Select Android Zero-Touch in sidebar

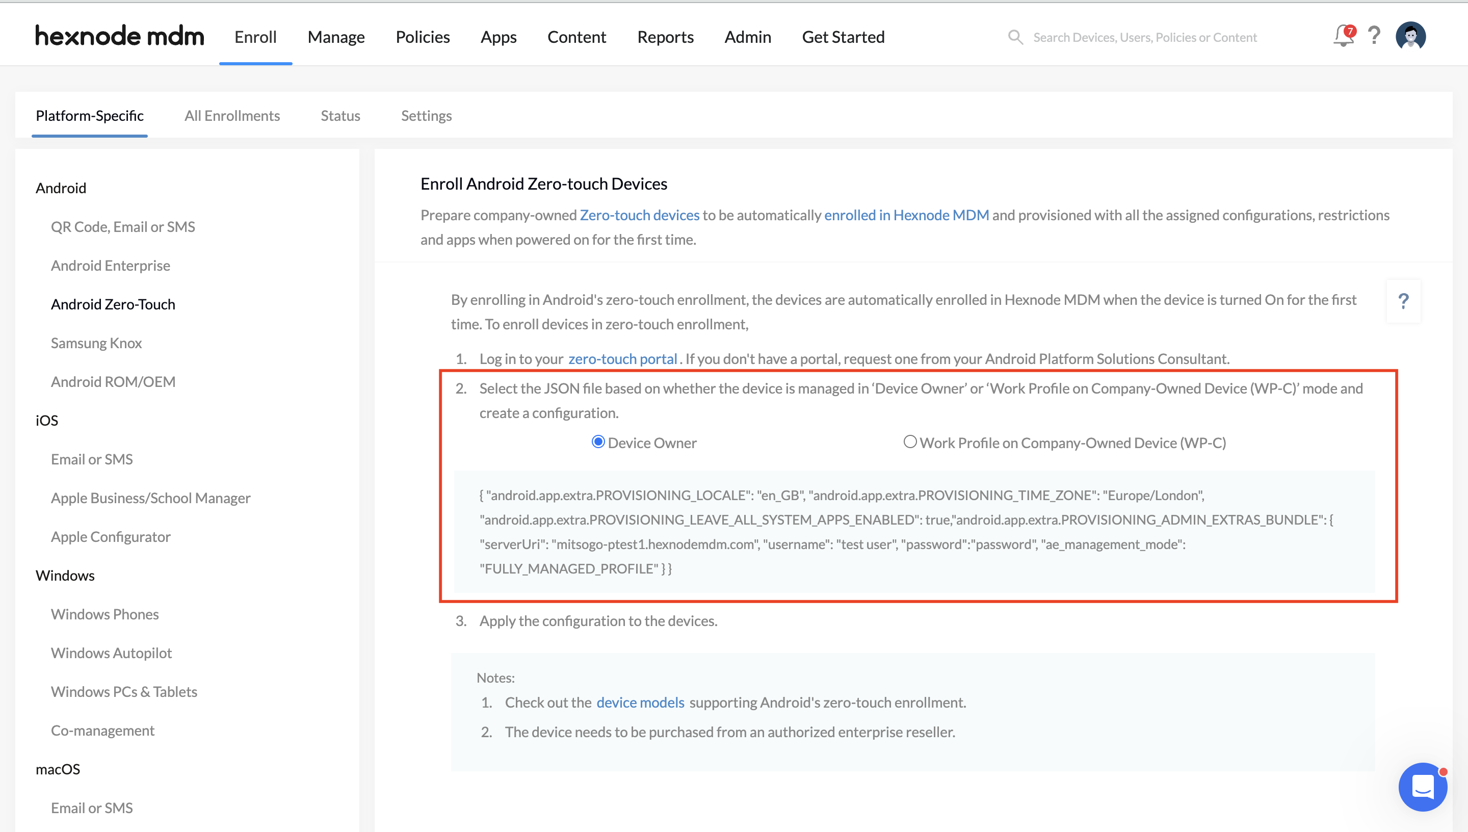(113, 304)
